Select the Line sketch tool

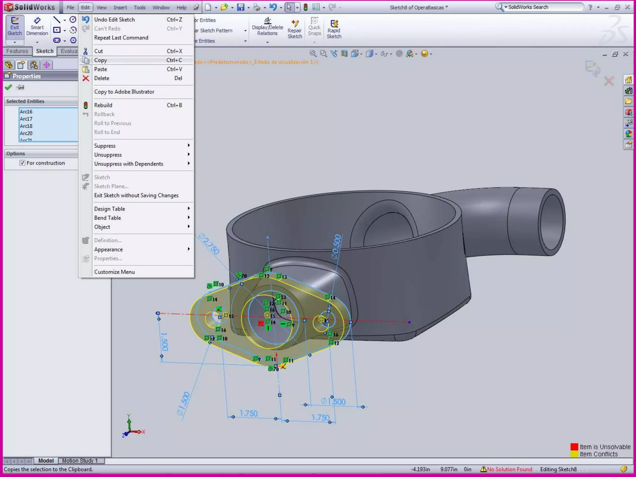57,20
